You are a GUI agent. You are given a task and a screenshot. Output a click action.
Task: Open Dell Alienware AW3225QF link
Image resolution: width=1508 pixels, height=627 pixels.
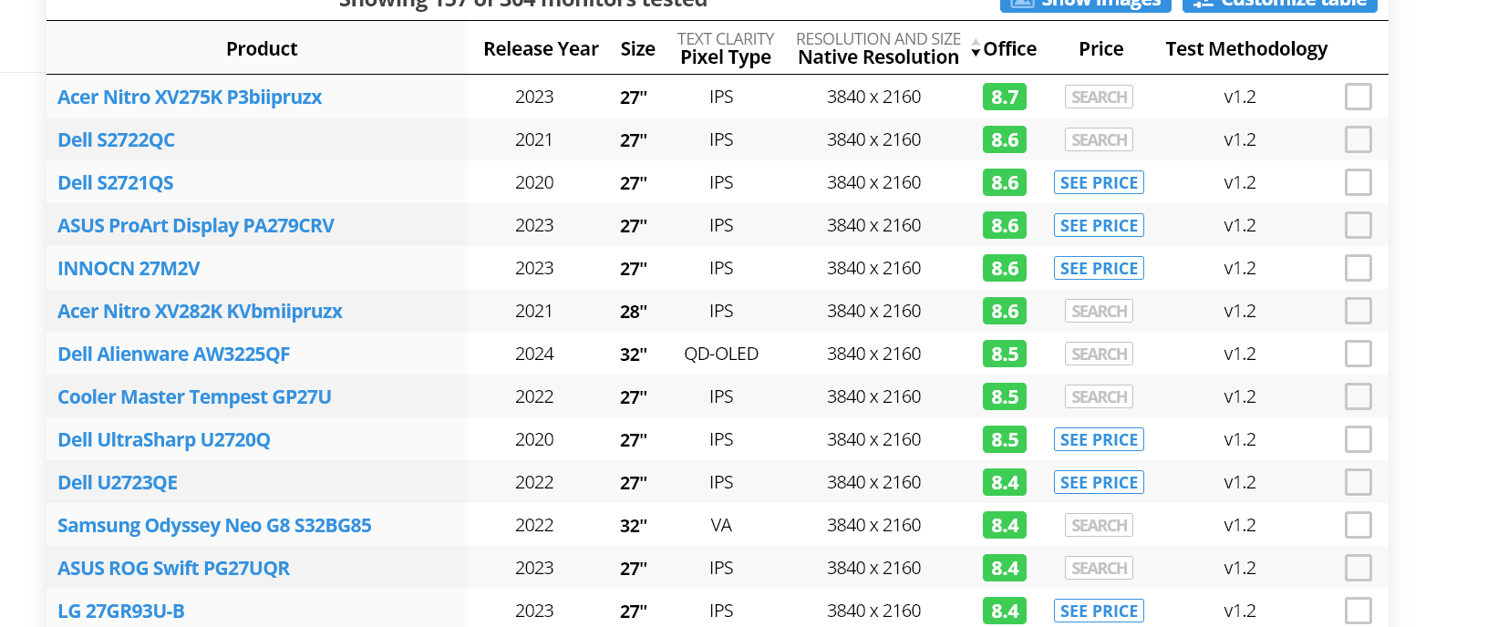173,354
